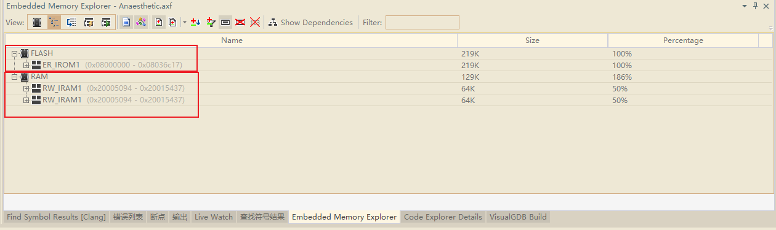Select the ER_IROM1 row label

[62, 65]
